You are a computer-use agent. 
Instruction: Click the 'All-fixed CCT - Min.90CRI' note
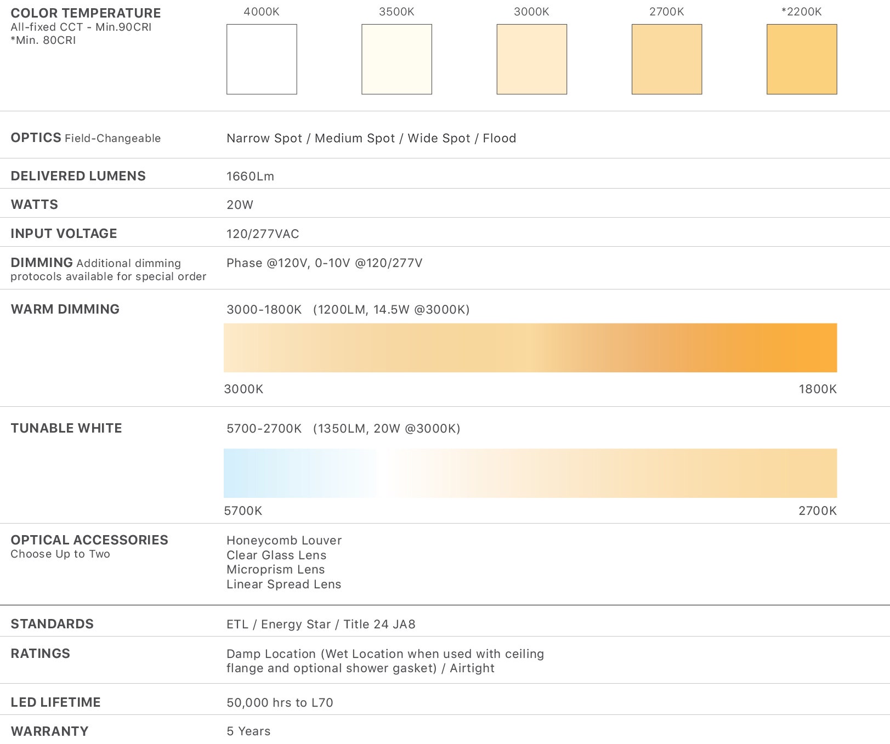click(x=81, y=27)
